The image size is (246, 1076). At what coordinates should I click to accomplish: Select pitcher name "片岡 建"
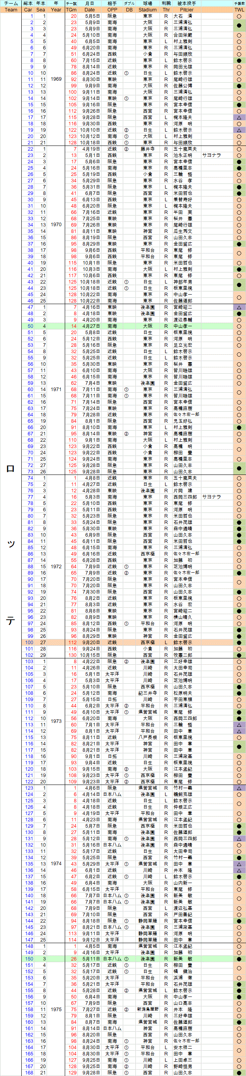tap(182, 491)
